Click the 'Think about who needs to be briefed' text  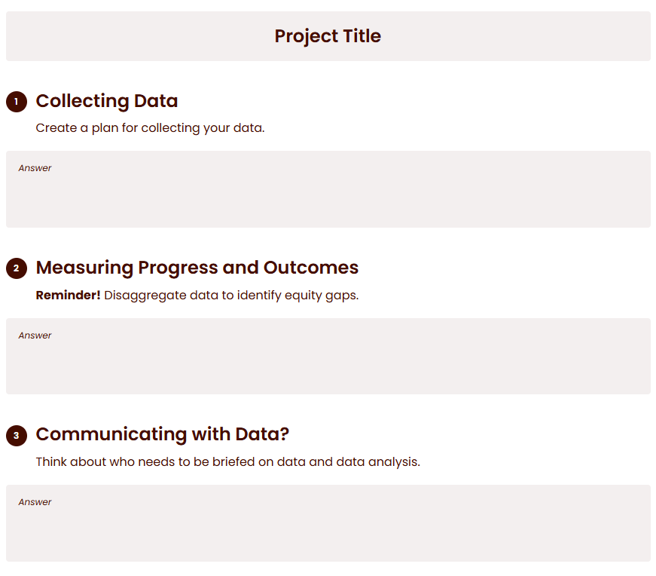coord(228,461)
